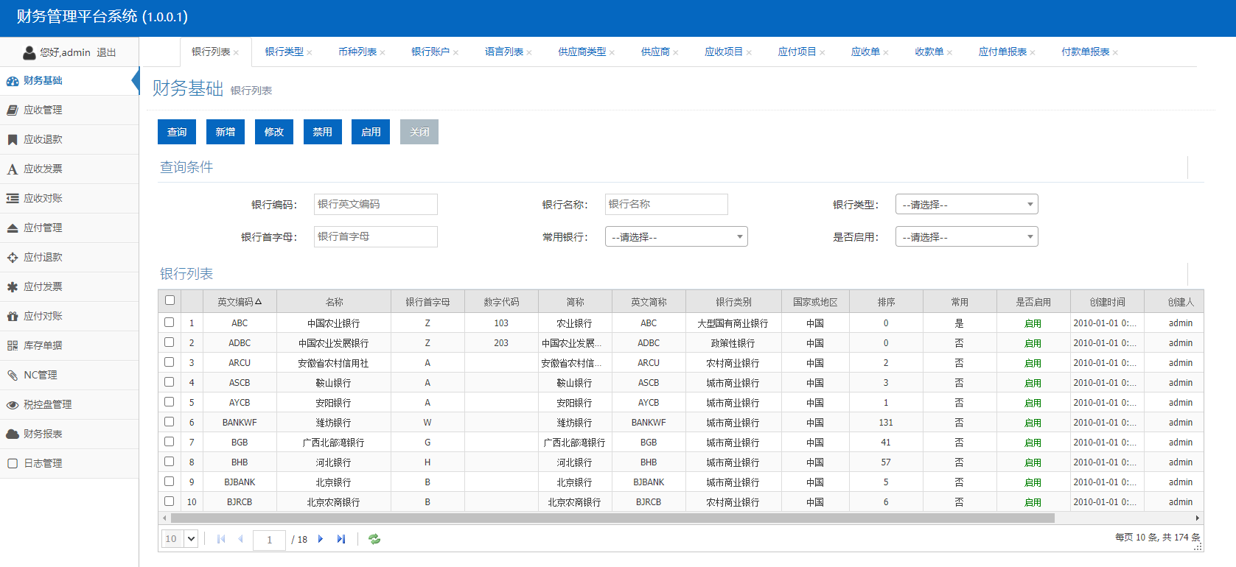1236x567 pixels.
Task: Select the 库存单据 QR code icon
Action: pos(13,346)
